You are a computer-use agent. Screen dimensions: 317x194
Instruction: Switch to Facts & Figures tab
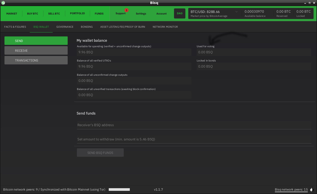pos(15,27)
